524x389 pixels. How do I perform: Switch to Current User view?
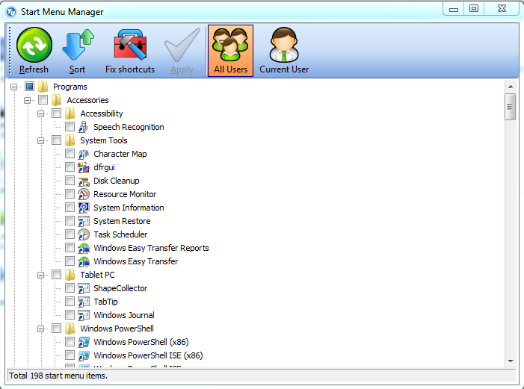284,51
